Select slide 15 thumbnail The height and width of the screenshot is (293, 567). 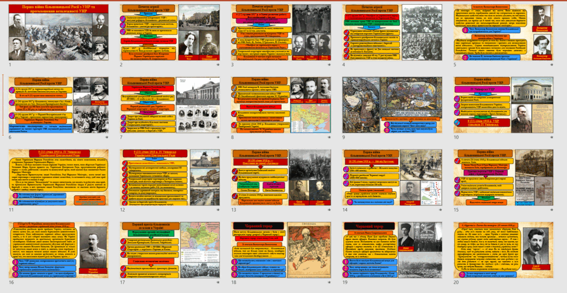pyautogui.click(x=503, y=177)
